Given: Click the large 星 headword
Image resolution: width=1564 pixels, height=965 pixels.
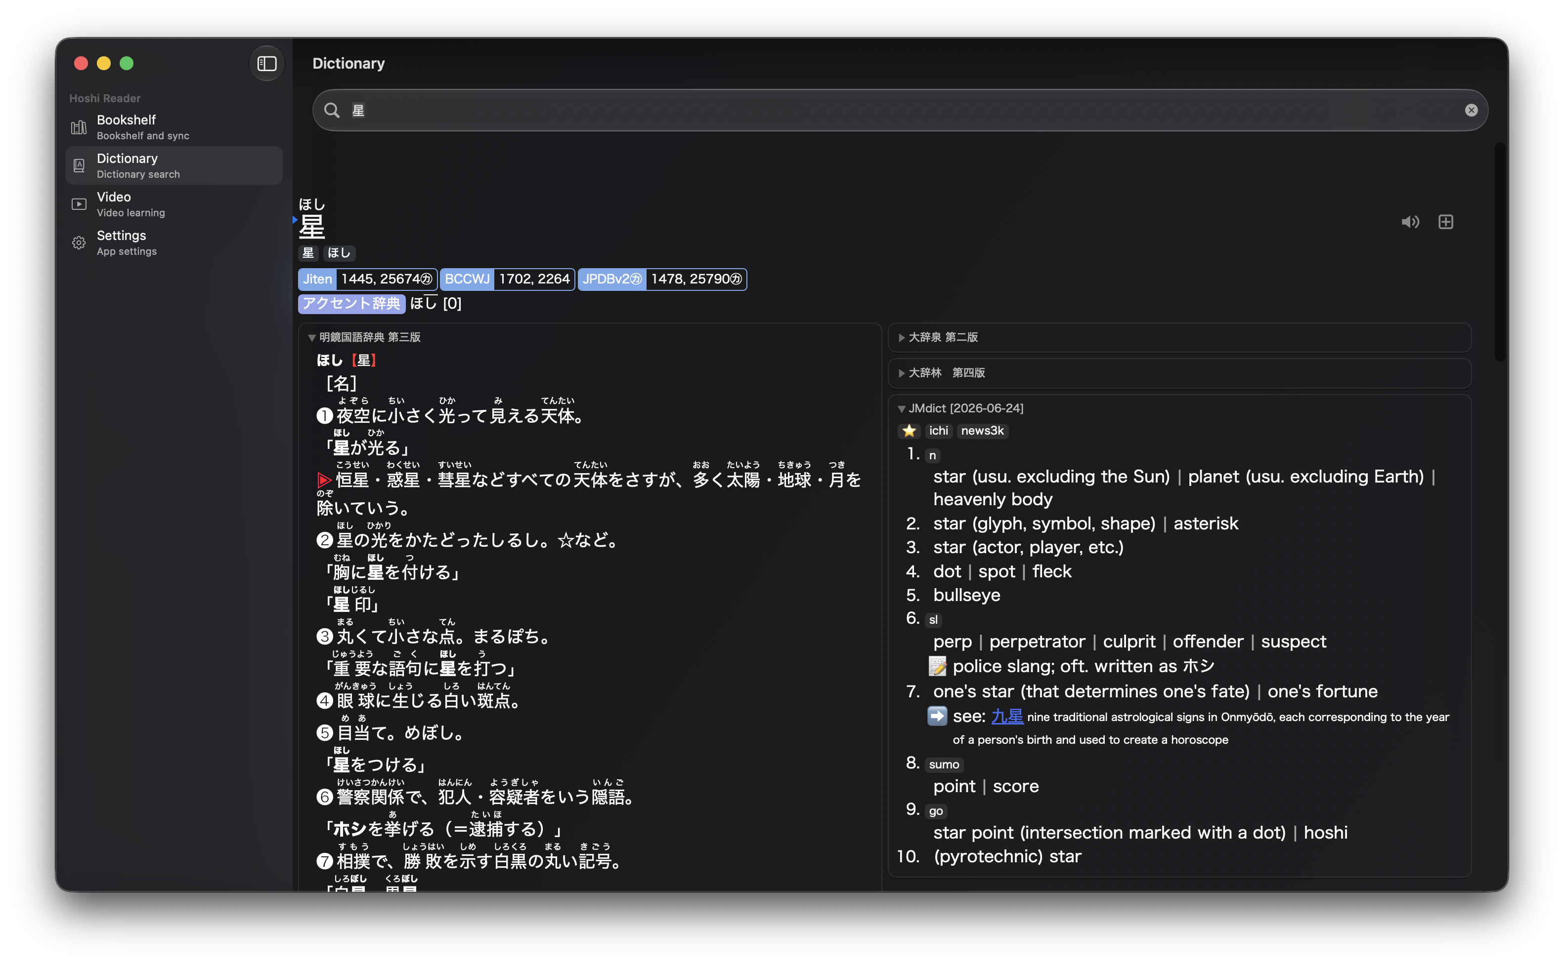Looking at the screenshot, I should coord(312,227).
